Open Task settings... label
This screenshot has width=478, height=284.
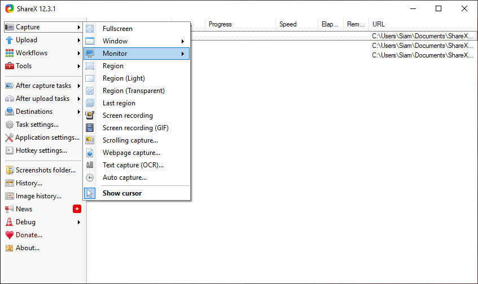[x=37, y=125]
